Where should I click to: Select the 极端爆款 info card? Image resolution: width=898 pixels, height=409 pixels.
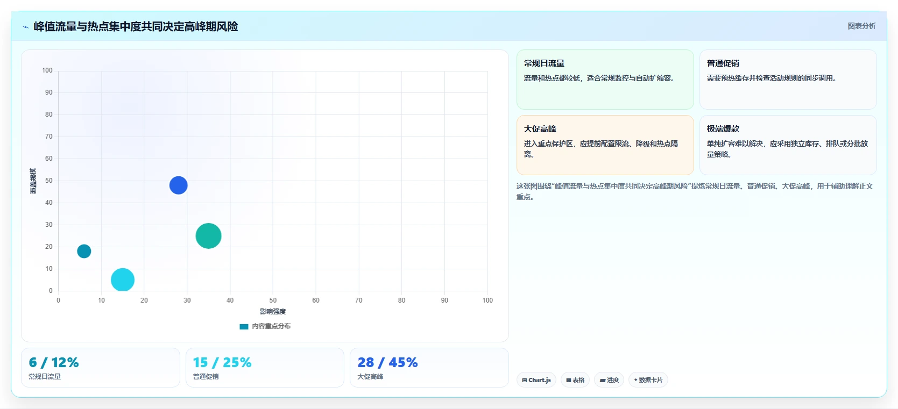coord(788,145)
